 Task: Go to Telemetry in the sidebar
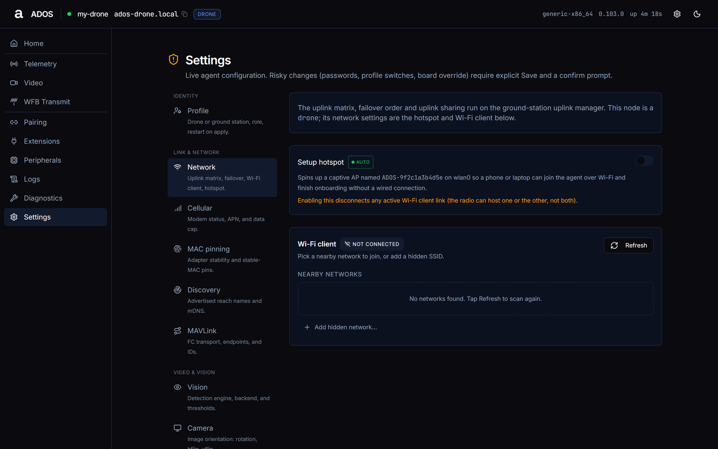(55, 64)
